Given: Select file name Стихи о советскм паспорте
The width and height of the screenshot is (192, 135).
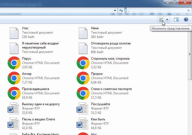Looking at the screenshot, I should (x=111, y=89).
